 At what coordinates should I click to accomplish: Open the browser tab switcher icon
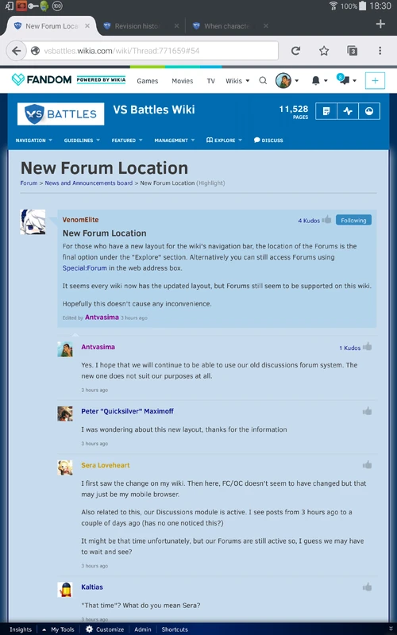(352, 51)
